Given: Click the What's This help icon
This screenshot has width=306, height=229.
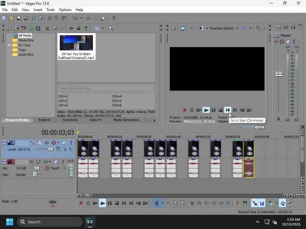Looking at the screenshot, I should (x=113, y=18).
